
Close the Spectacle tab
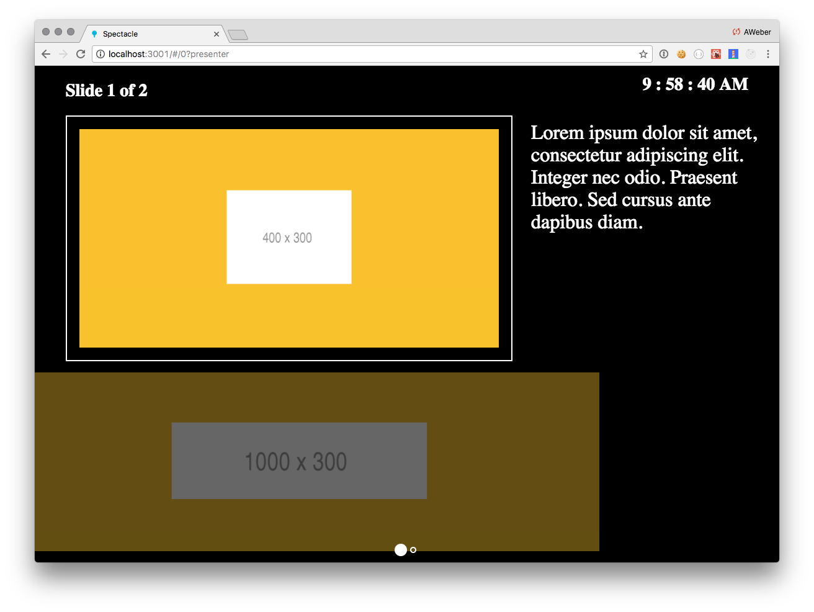[217, 34]
